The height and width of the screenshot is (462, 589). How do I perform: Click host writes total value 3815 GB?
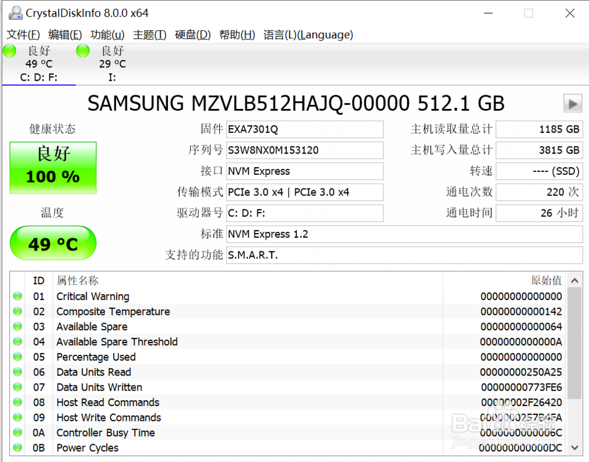pos(540,151)
